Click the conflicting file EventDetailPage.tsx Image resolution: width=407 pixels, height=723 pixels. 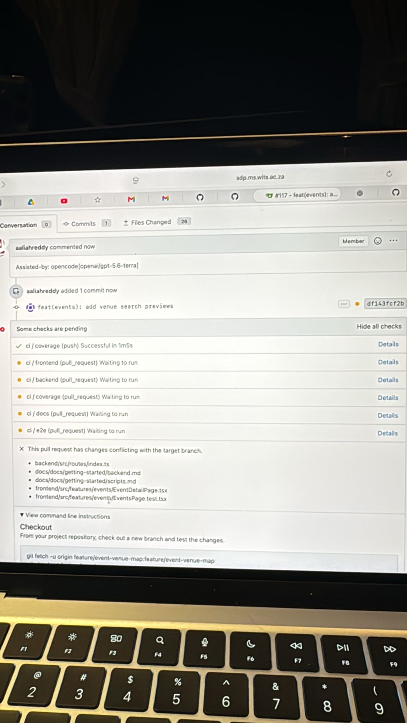click(101, 490)
